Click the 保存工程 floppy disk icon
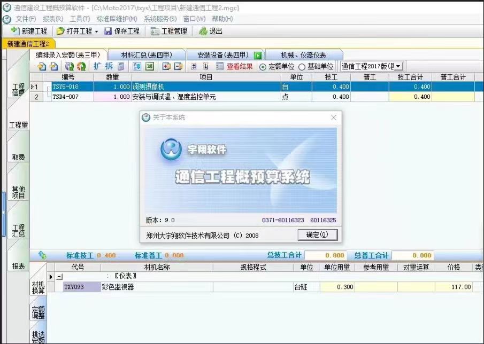The width and height of the screenshot is (484, 344). (x=108, y=31)
